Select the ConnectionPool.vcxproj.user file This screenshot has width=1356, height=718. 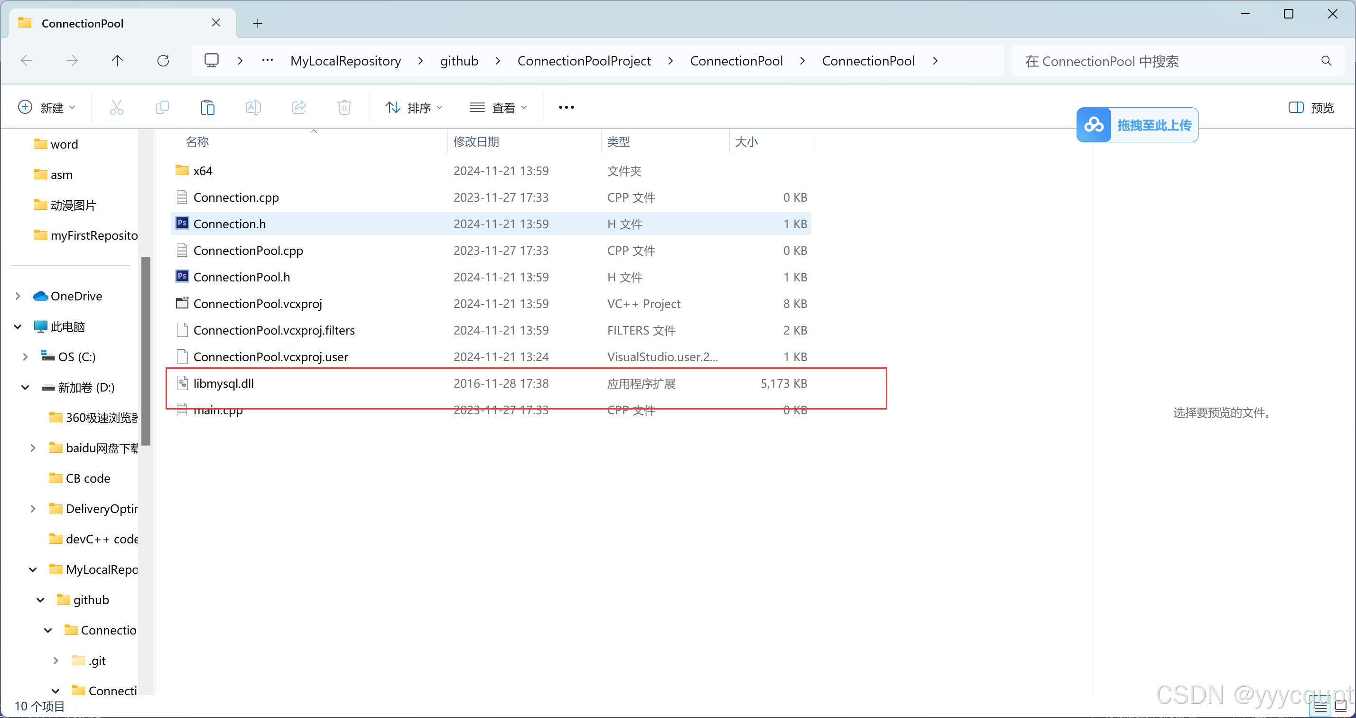[x=491, y=356]
